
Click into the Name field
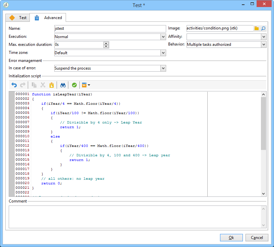(x=110, y=29)
